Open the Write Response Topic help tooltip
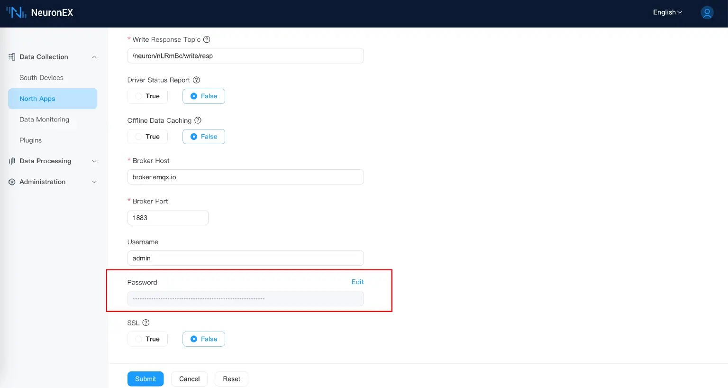Viewport: 728px width, 388px height. click(206, 39)
